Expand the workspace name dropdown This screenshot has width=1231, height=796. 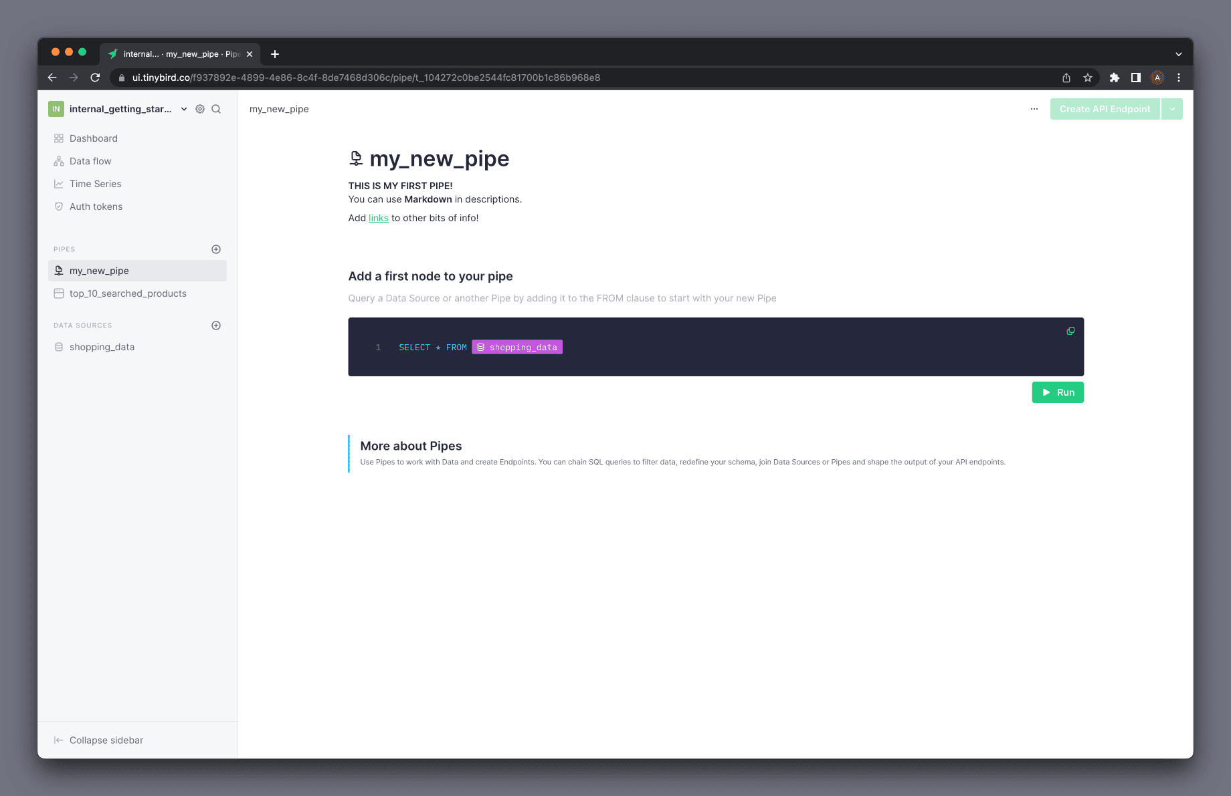click(184, 109)
